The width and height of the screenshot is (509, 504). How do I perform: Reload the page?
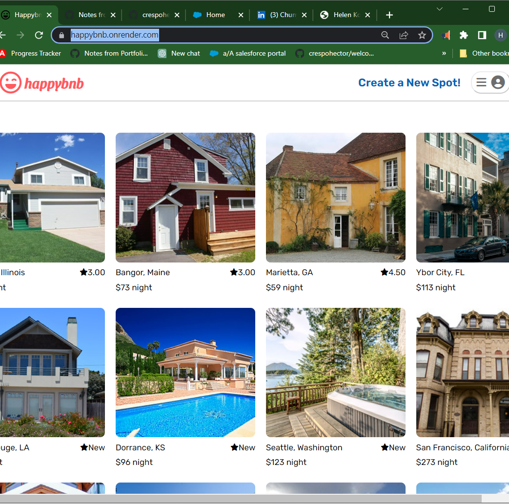[39, 35]
